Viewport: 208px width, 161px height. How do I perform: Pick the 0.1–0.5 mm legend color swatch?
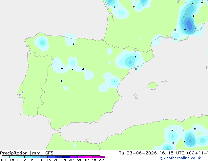pos(6,157)
